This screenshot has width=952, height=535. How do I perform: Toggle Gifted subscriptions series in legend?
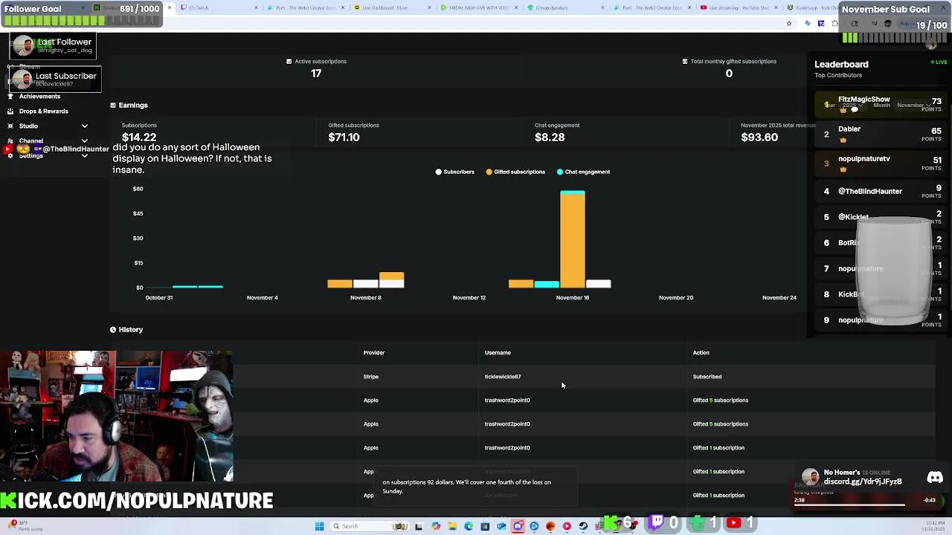pyautogui.click(x=515, y=172)
